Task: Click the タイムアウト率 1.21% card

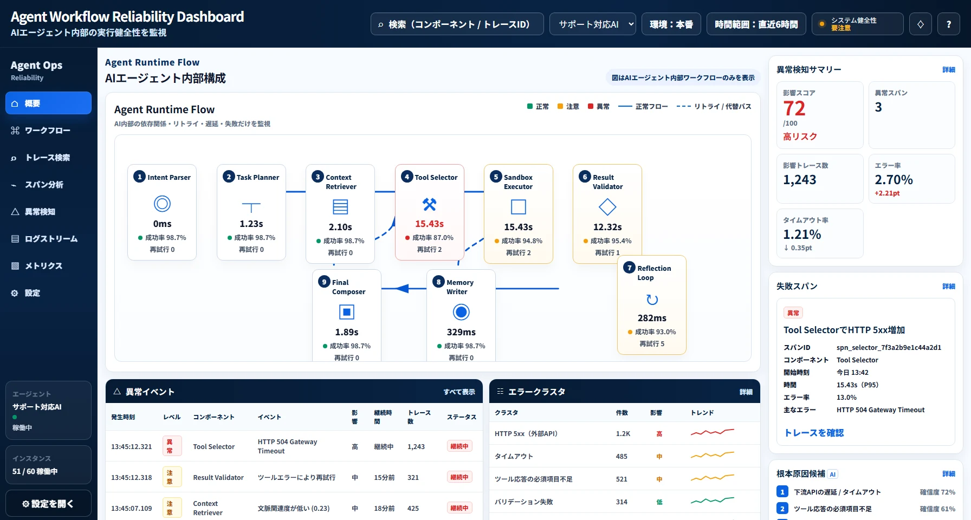Action: point(820,233)
